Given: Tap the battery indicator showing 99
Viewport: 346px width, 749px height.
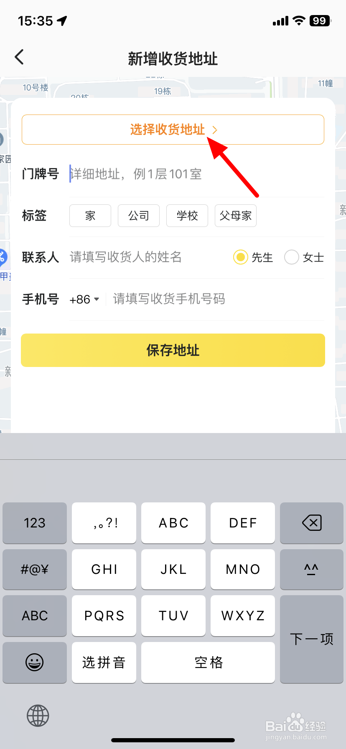Looking at the screenshot, I should (320, 21).
